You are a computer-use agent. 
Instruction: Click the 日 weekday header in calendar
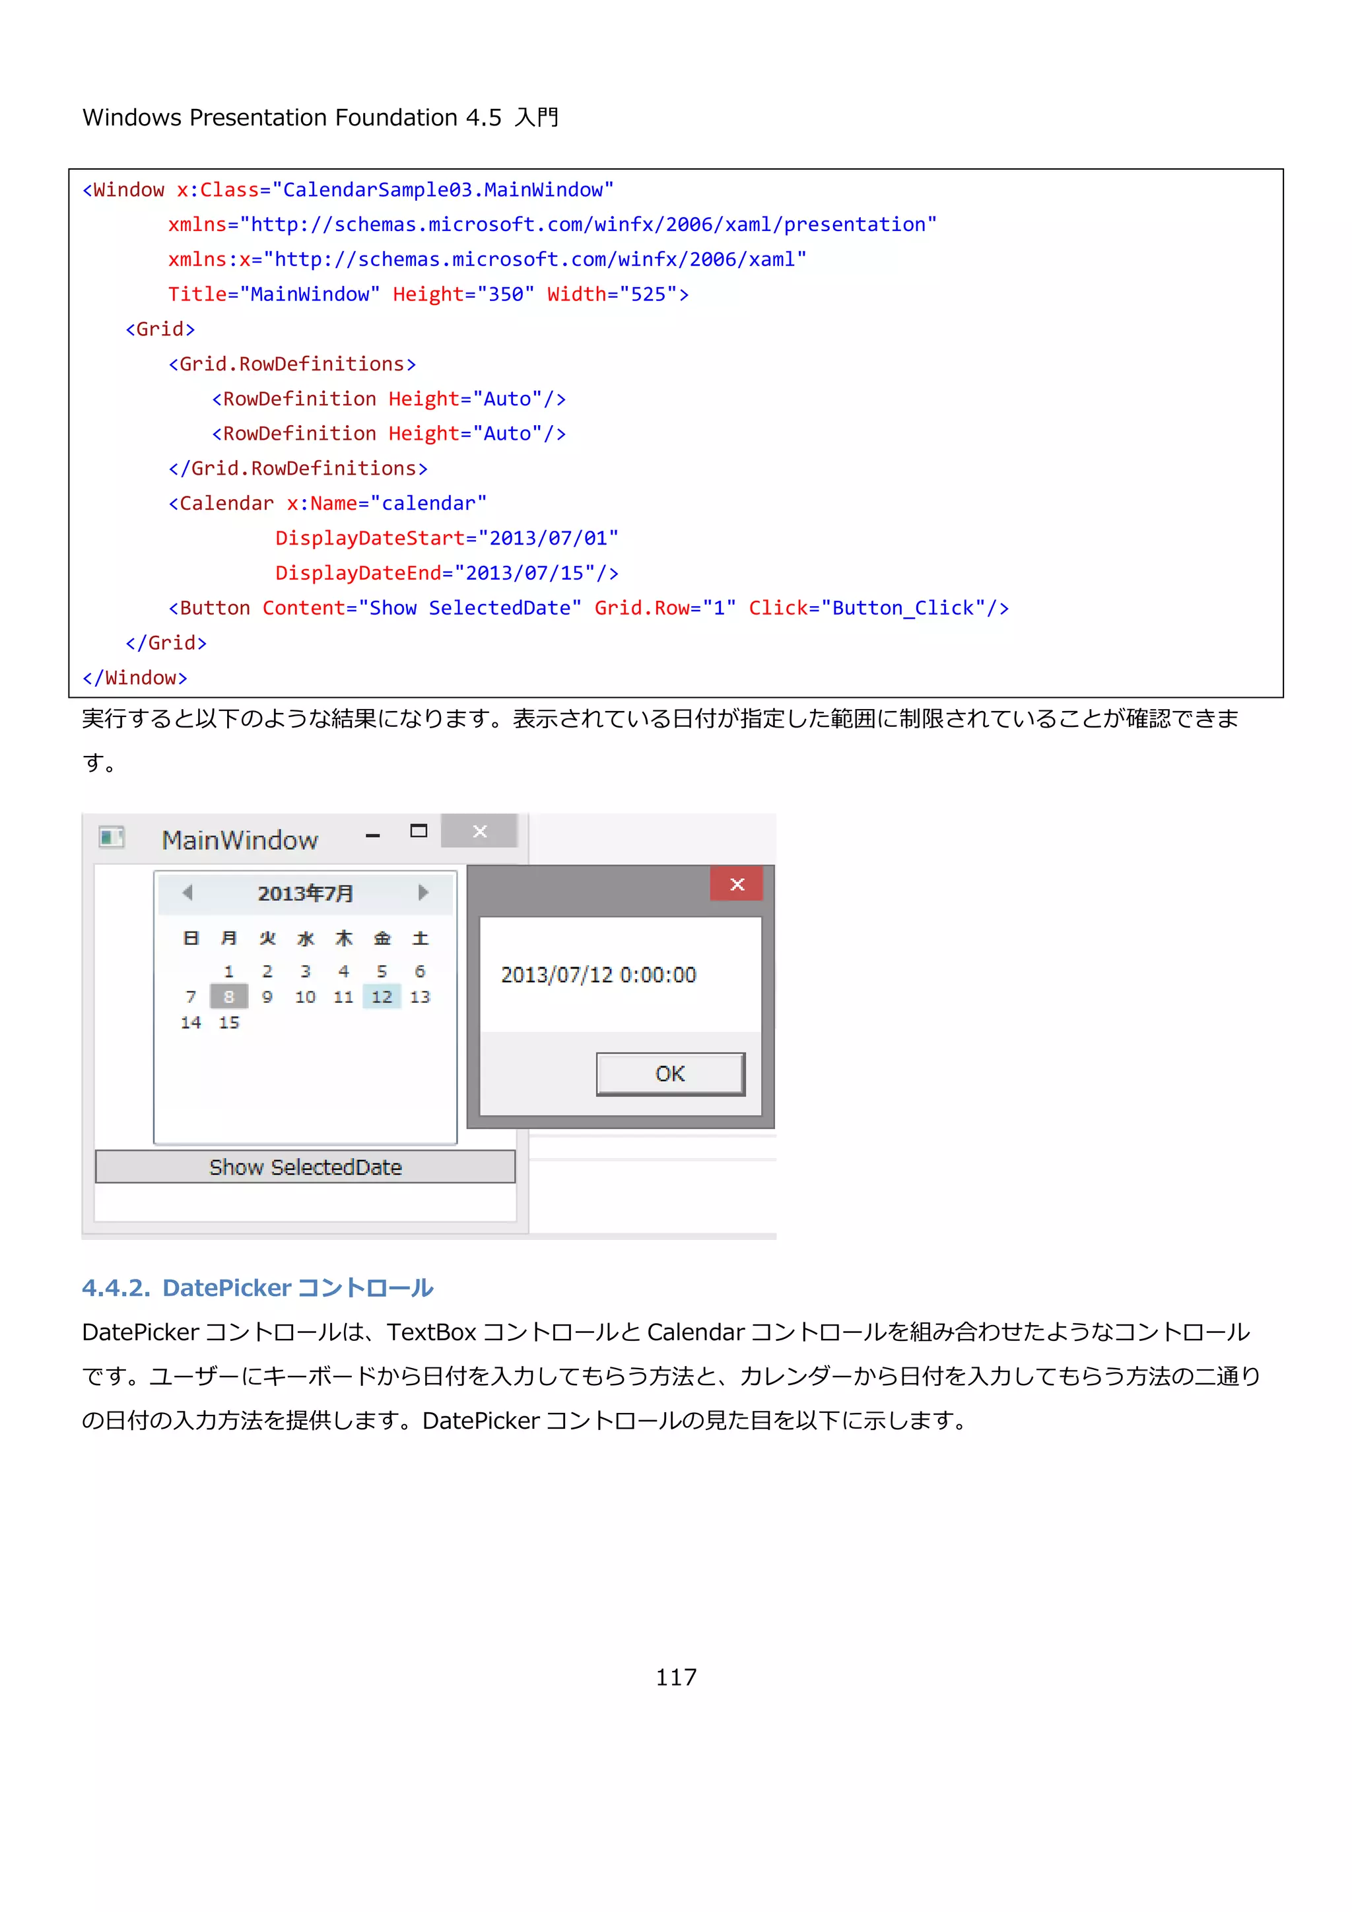point(191,939)
